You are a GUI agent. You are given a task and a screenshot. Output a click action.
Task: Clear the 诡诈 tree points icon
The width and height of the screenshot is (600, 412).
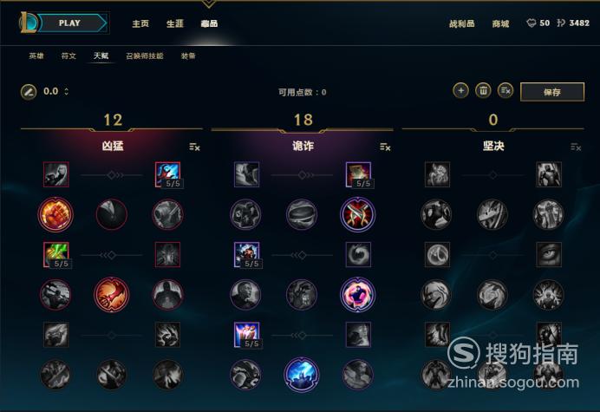pos(385,147)
